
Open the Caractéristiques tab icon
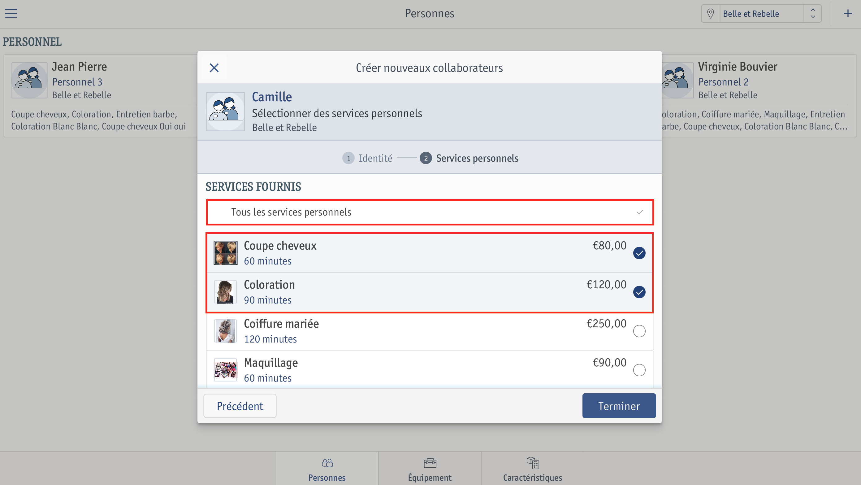coord(532,463)
